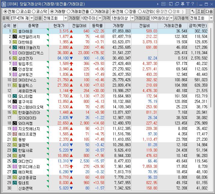
Task: Select the 장중 session radio button
Action: [x=127, y=11]
